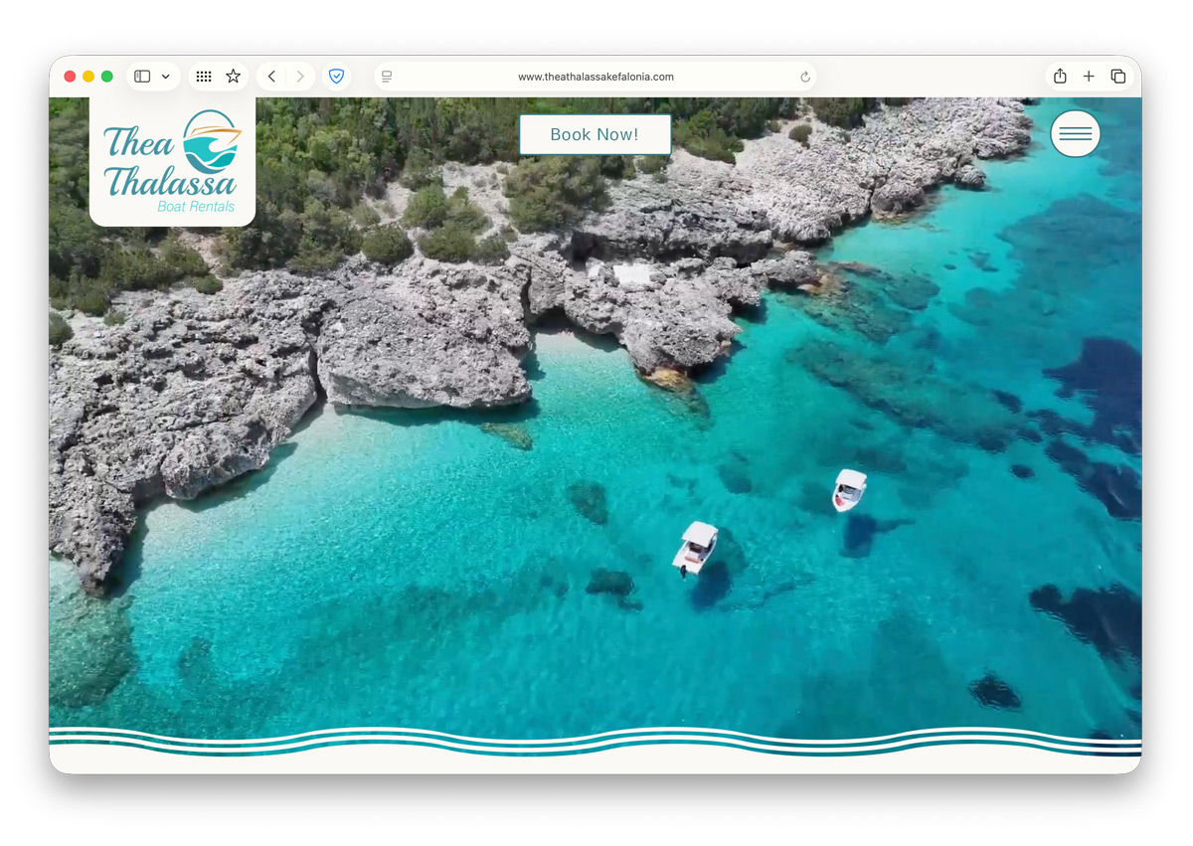Open the privacy shield report
The width and height of the screenshot is (1193, 846).
tap(336, 77)
